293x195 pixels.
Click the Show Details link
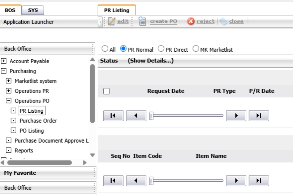pyautogui.click(x=151, y=61)
